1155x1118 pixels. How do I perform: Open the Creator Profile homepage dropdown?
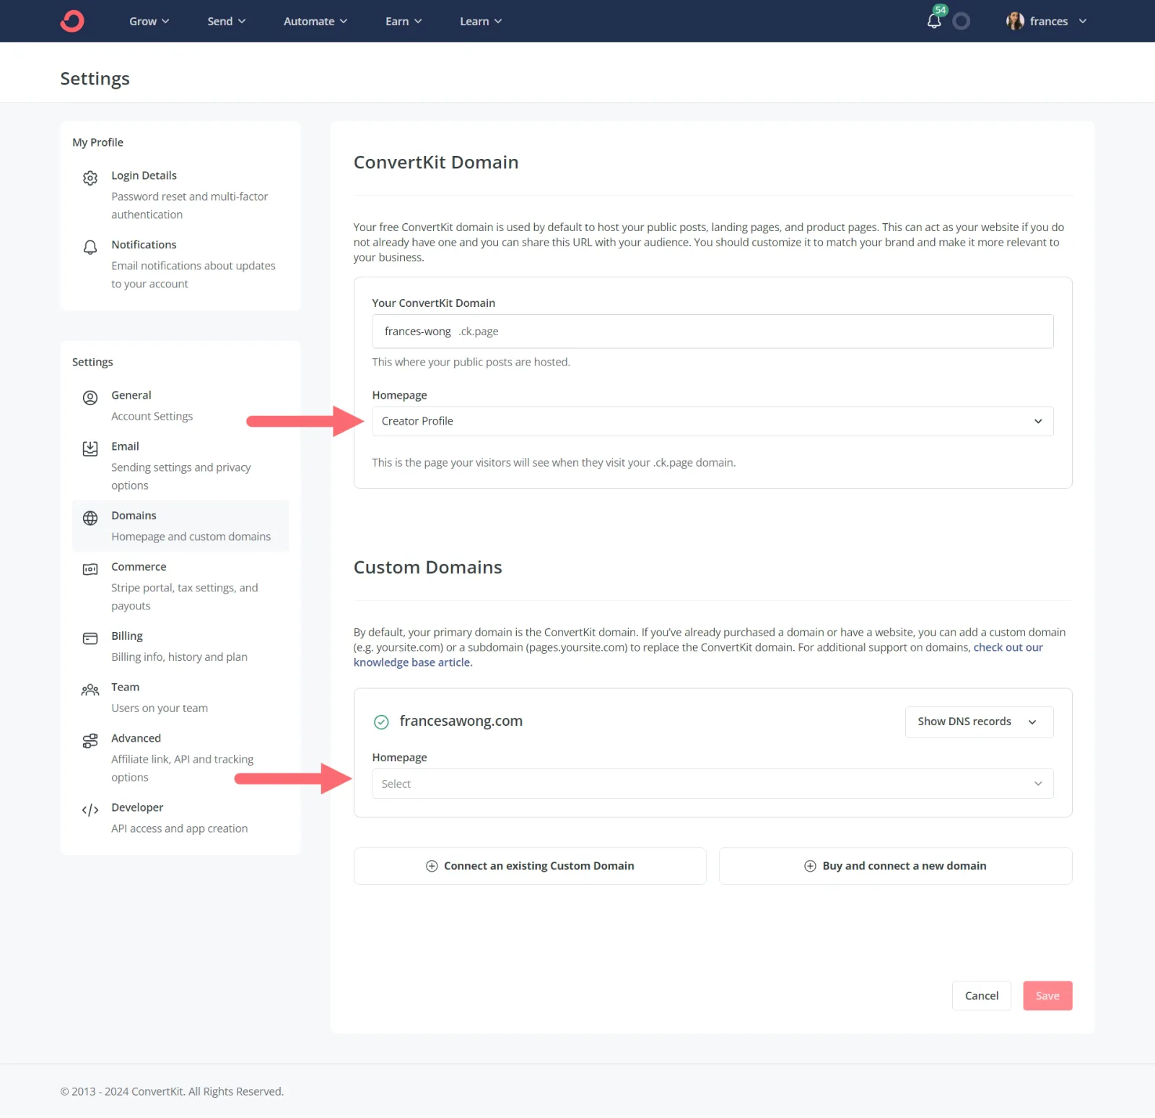712,421
